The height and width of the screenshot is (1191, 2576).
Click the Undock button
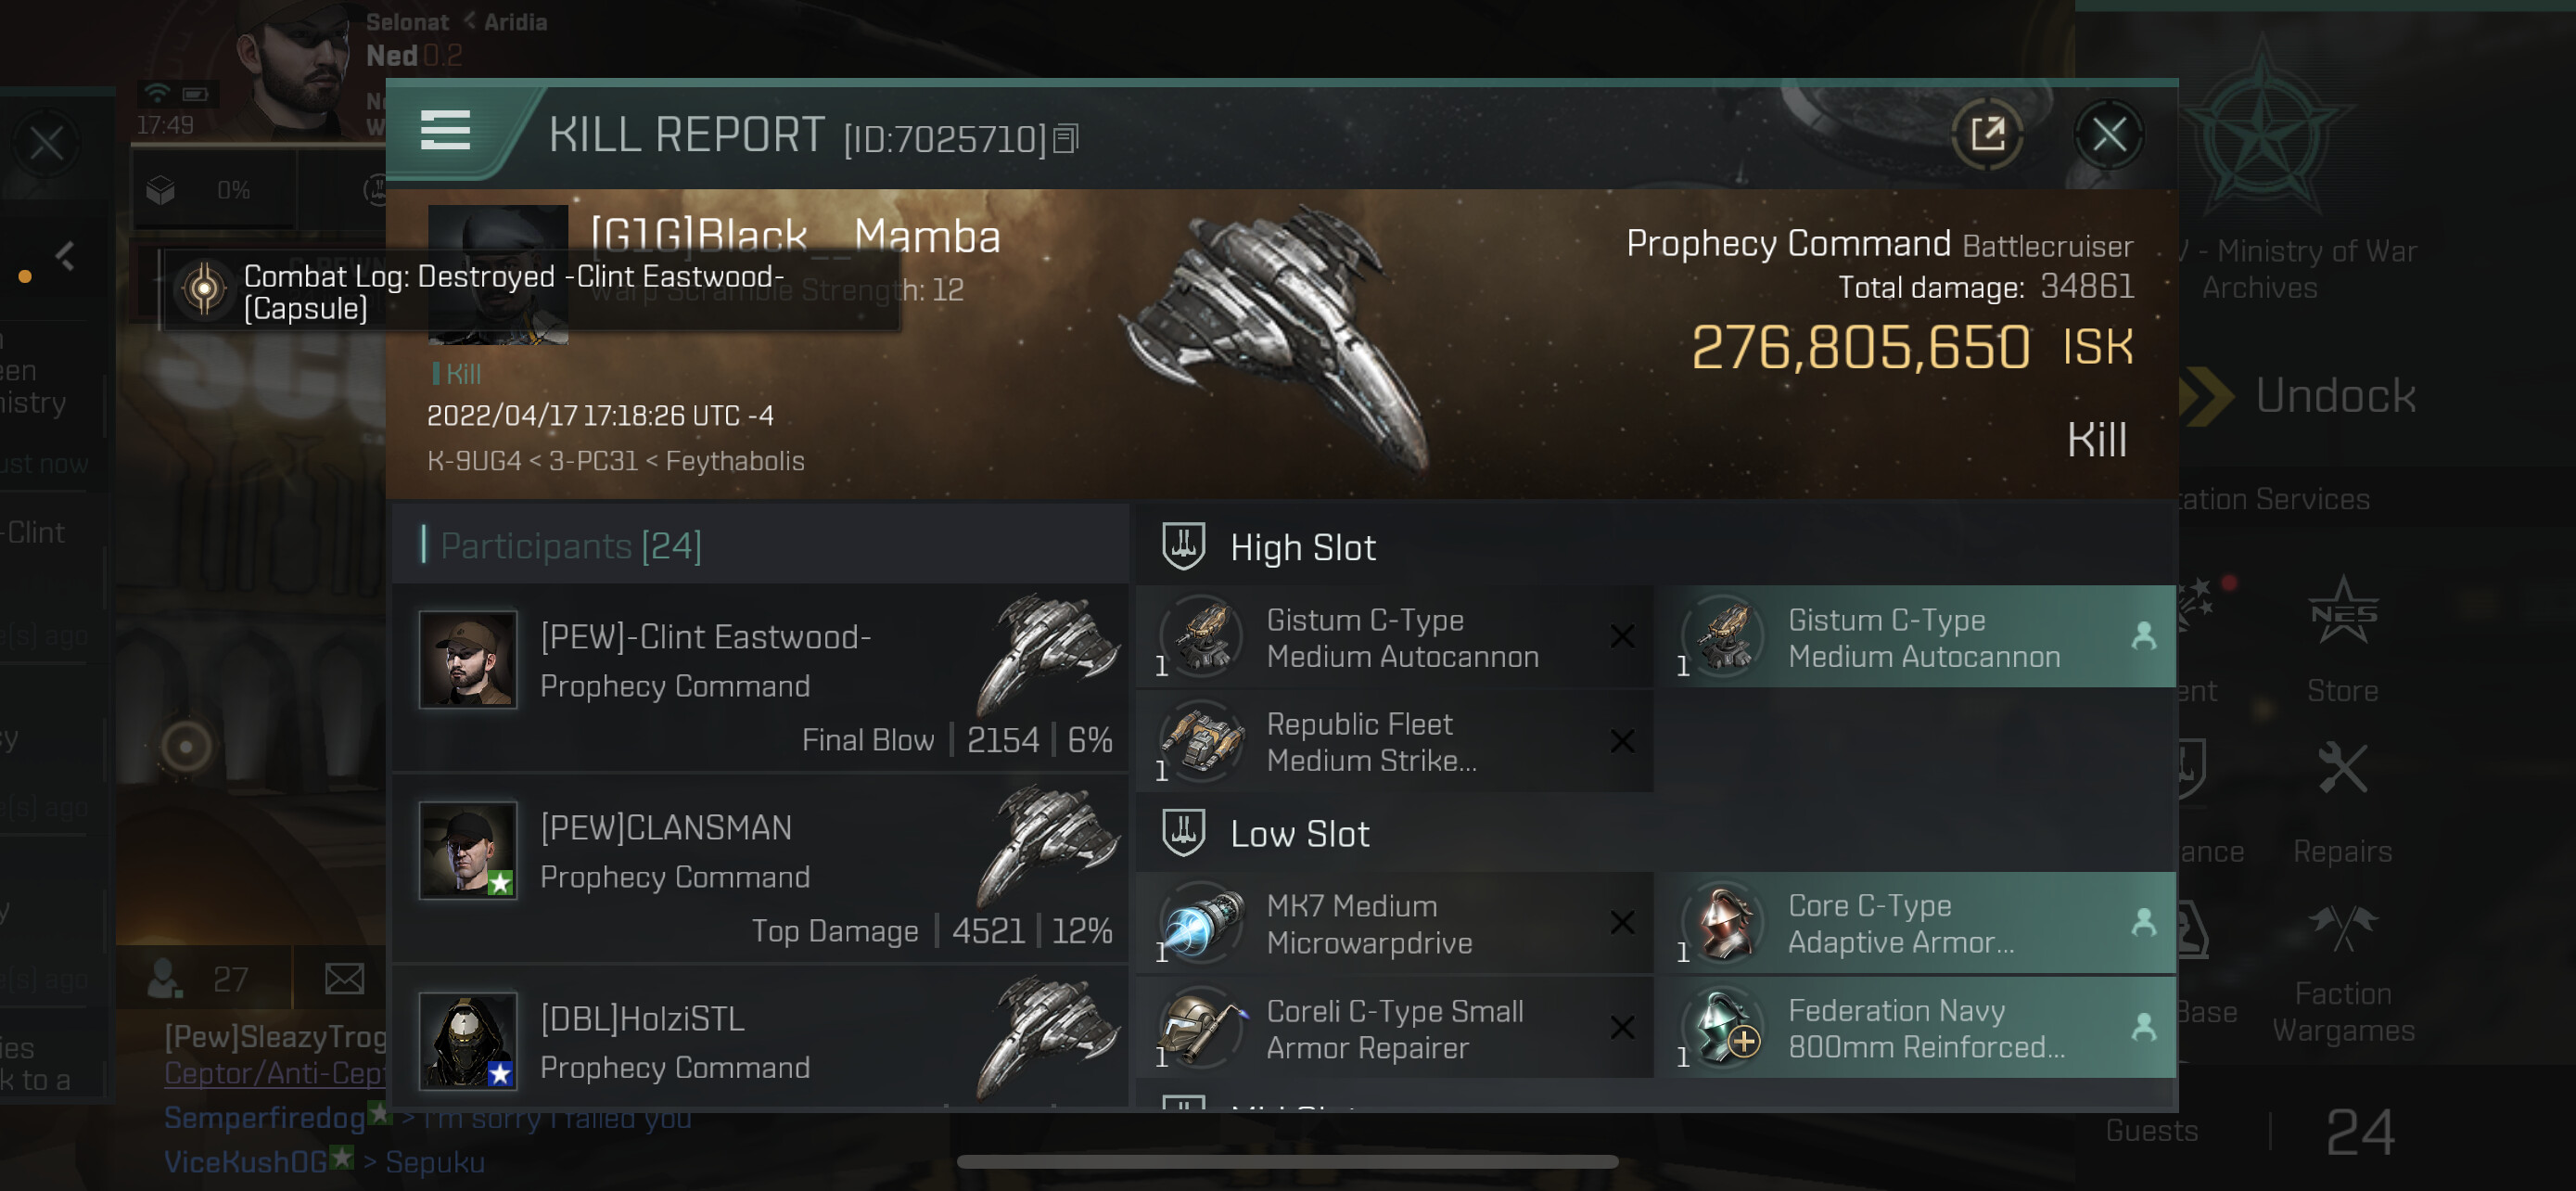pyautogui.click(x=2334, y=397)
